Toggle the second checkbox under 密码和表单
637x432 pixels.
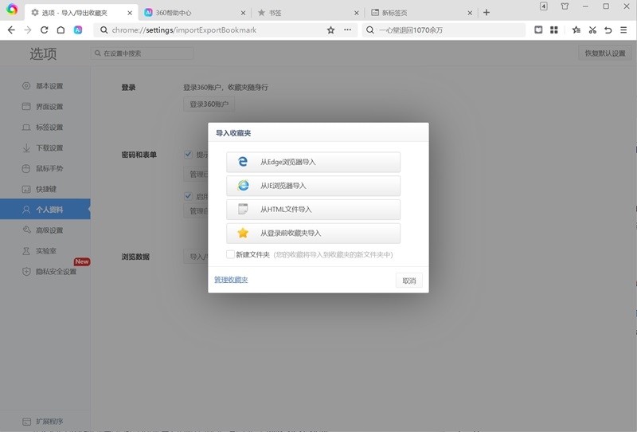188,196
